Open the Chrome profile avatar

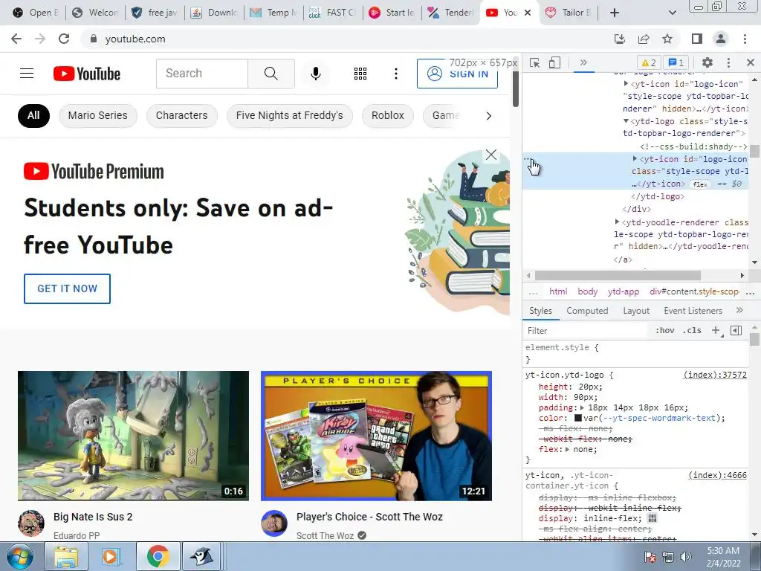pyautogui.click(x=721, y=39)
